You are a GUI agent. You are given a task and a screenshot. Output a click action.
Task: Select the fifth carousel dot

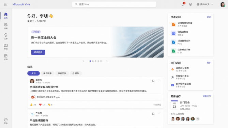pyautogui.click(x=101, y=61)
